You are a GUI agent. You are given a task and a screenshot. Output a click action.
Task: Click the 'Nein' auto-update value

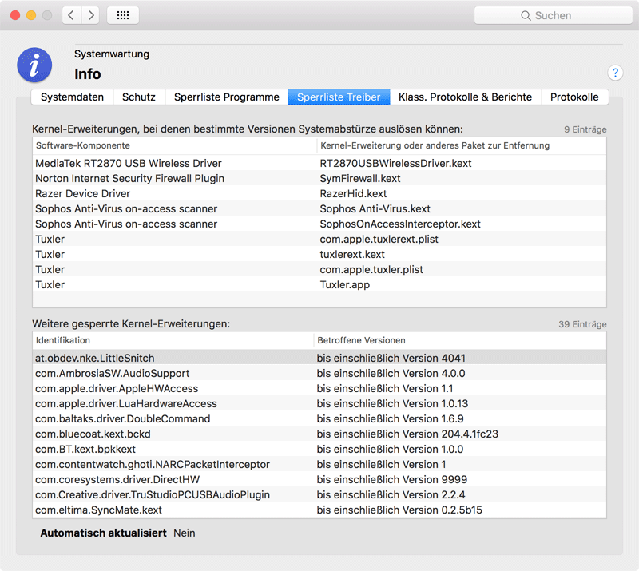pos(185,533)
